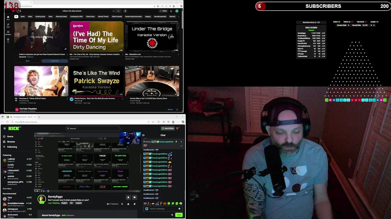
Task: Expand pinned chat message chevron
Action: (x=181, y=146)
